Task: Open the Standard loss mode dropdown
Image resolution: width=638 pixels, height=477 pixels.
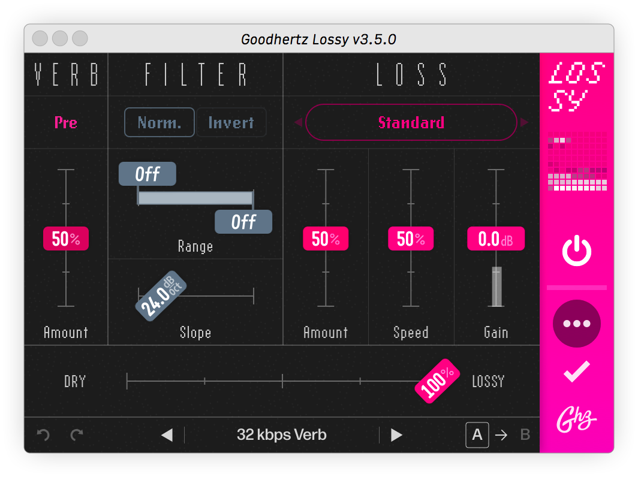Action: click(411, 122)
